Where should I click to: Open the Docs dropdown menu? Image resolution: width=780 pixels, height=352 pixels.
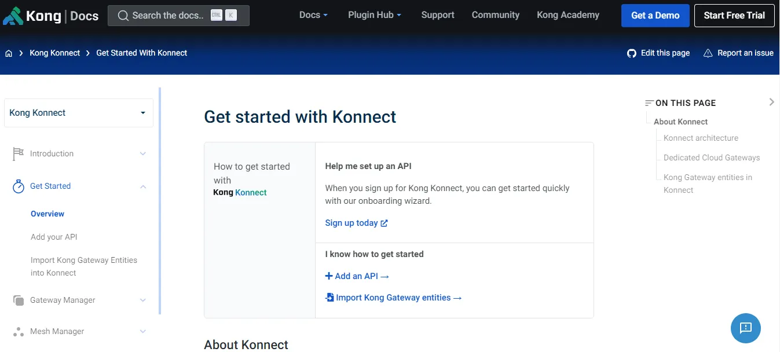(313, 15)
